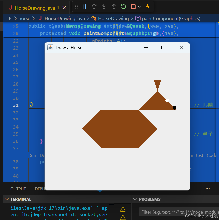
Task: Grab the debug toolbar drag handle
Action: coord(76,7)
